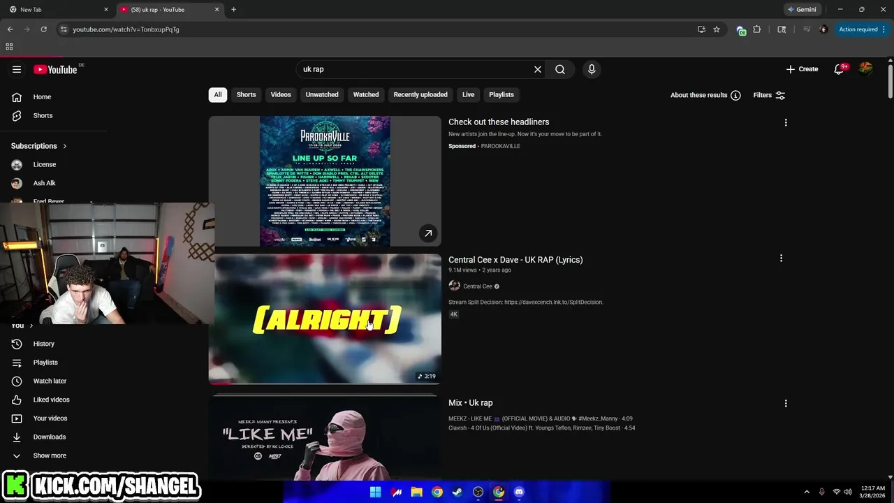Screen dimensions: 894x503
Task: Open the Chrome media control icon
Action: (x=807, y=29)
